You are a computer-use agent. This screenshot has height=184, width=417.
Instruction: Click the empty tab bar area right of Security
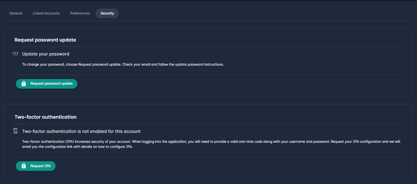click(242, 13)
